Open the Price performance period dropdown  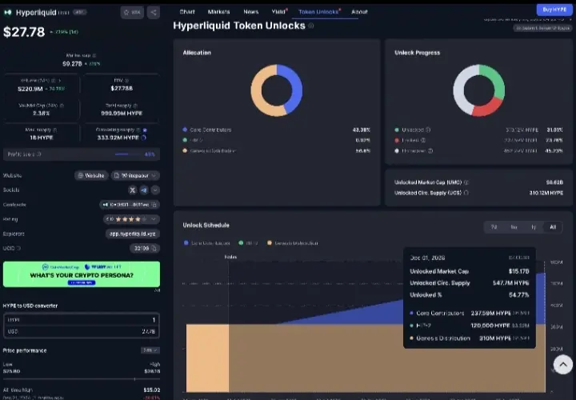[150, 350]
